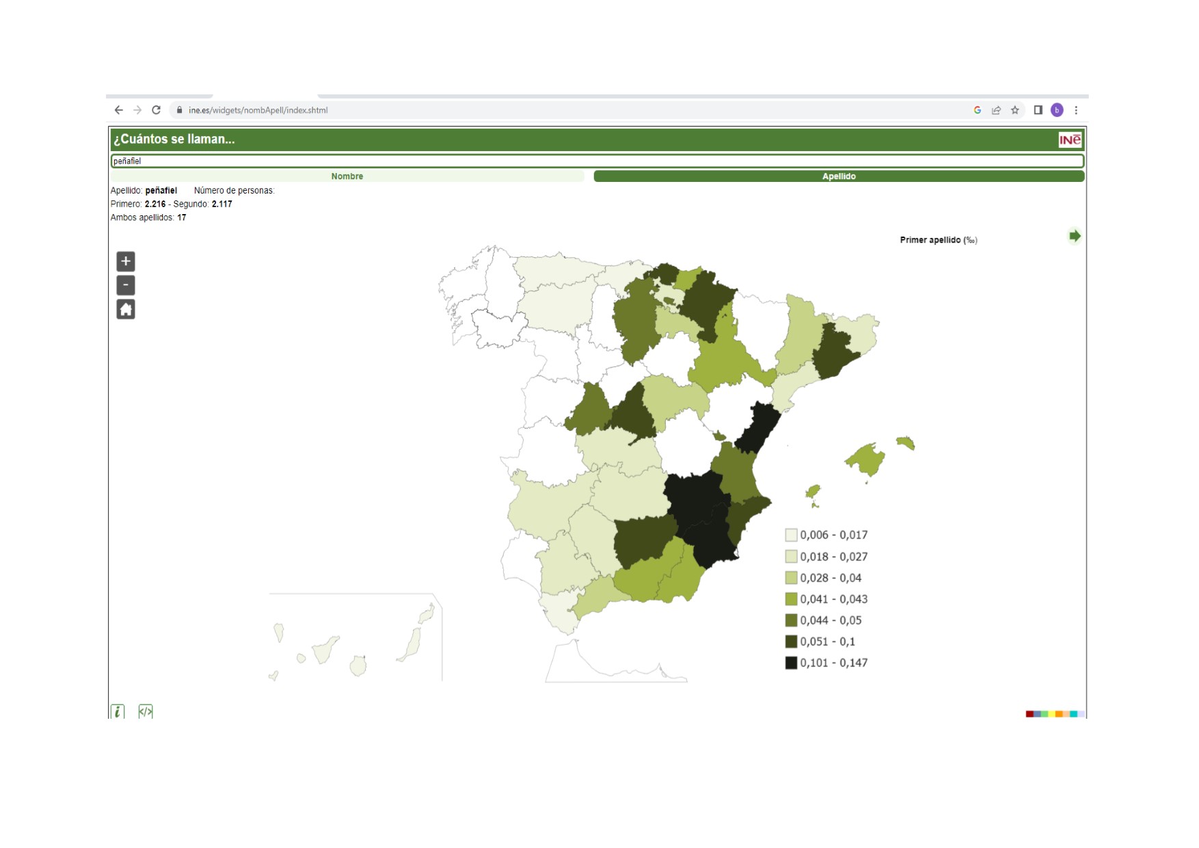Open the information icon at bottom left
This screenshot has height=848, width=1199.
coord(118,711)
